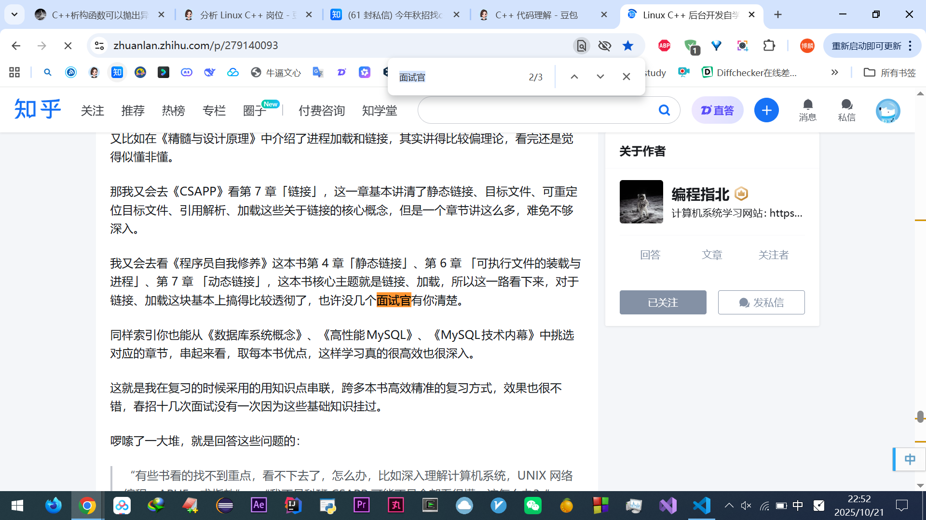Click the author avatar astronaut thumbnail
Image resolution: width=926 pixels, height=520 pixels.
pos(641,202)
